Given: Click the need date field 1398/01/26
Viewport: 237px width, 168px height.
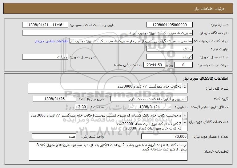Looking at the screenshot, I should 54,99.
